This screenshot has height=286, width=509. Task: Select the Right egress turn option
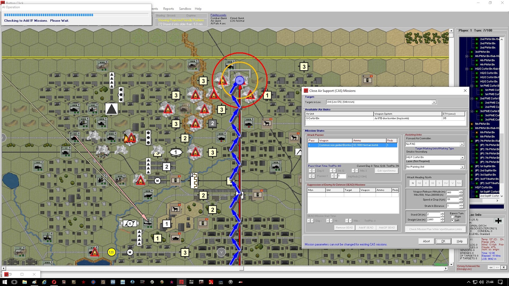coord(452,217)
